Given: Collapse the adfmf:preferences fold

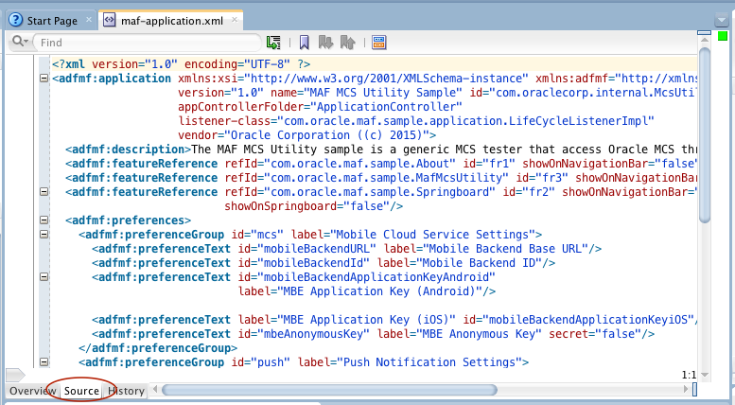Looking at the screenshot, I should 44,220.
